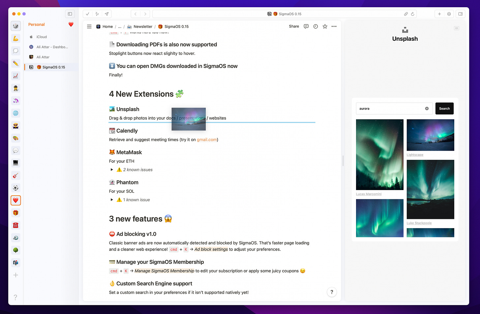Go forward with right arrow
This screenshot has width=480, height=314.
[145, 14]
